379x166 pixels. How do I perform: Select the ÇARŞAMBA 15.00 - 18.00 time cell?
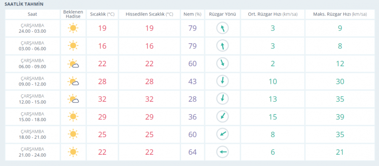(x=32, y=117)
